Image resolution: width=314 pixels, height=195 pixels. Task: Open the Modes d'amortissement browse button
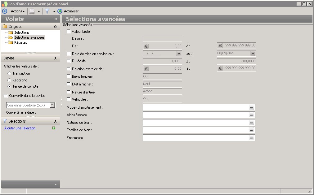(x=252, y=107)
